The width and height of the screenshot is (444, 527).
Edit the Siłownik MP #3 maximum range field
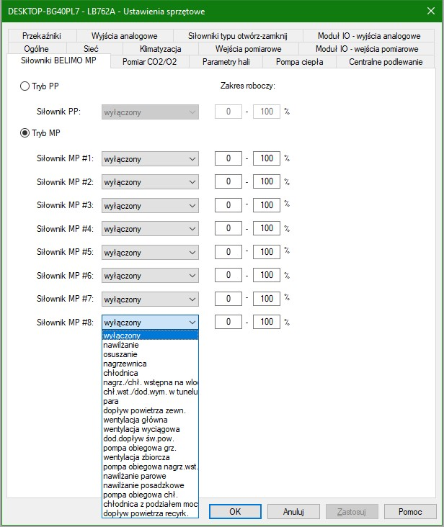[267, 205]
